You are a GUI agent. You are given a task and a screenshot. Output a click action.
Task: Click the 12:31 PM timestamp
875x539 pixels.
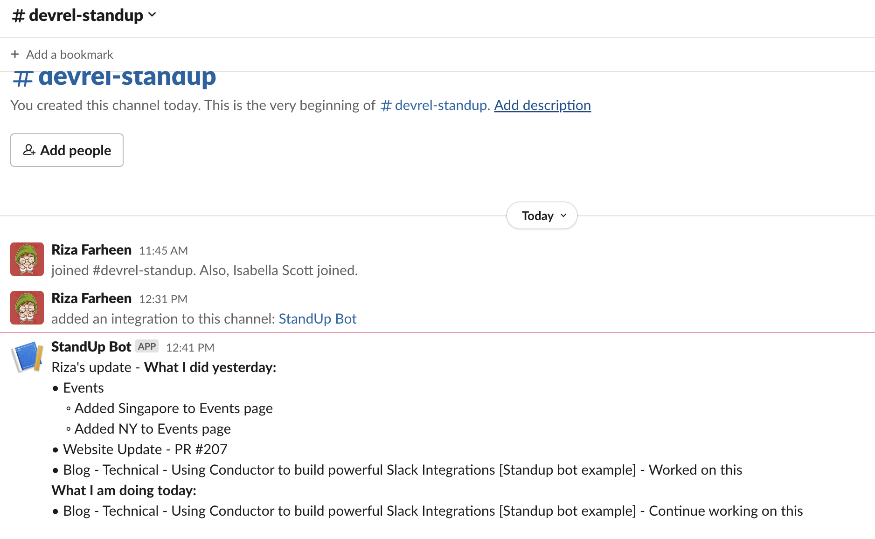[x=163, y=299]
